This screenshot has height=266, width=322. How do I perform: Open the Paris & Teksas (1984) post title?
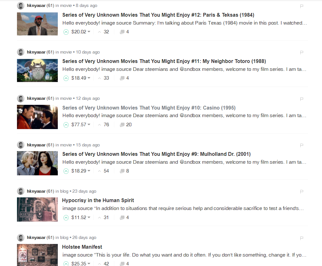coord(158,15)
